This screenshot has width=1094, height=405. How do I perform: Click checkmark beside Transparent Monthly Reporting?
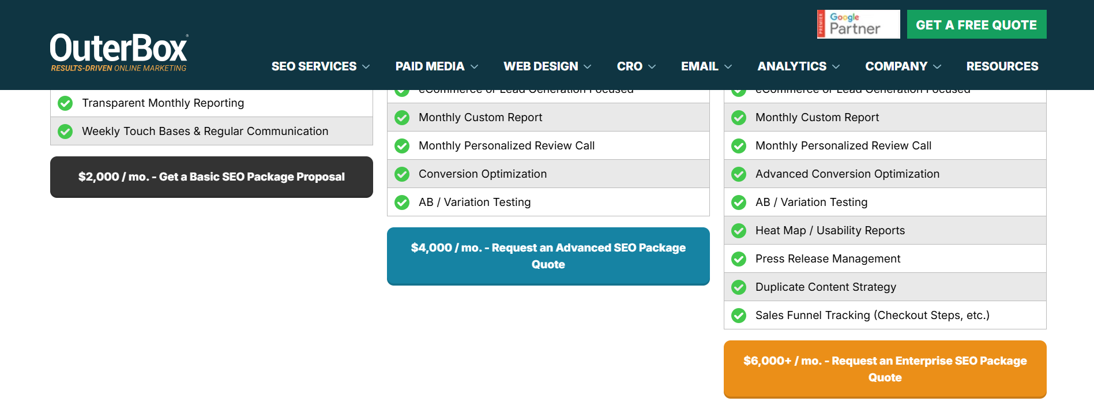point(65,103)
